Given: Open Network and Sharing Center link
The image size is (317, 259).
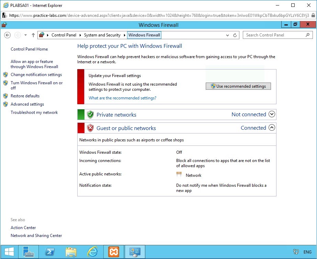Looking at the screenshot, I should tap(36, 236).
